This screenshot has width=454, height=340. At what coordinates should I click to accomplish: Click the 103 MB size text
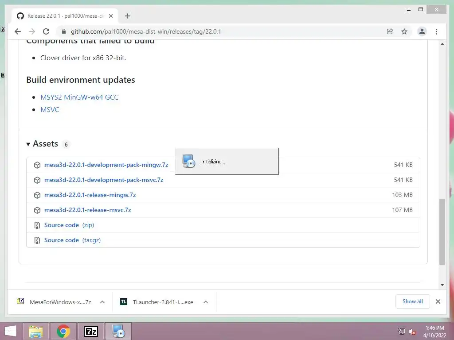(x=402, y=195)
